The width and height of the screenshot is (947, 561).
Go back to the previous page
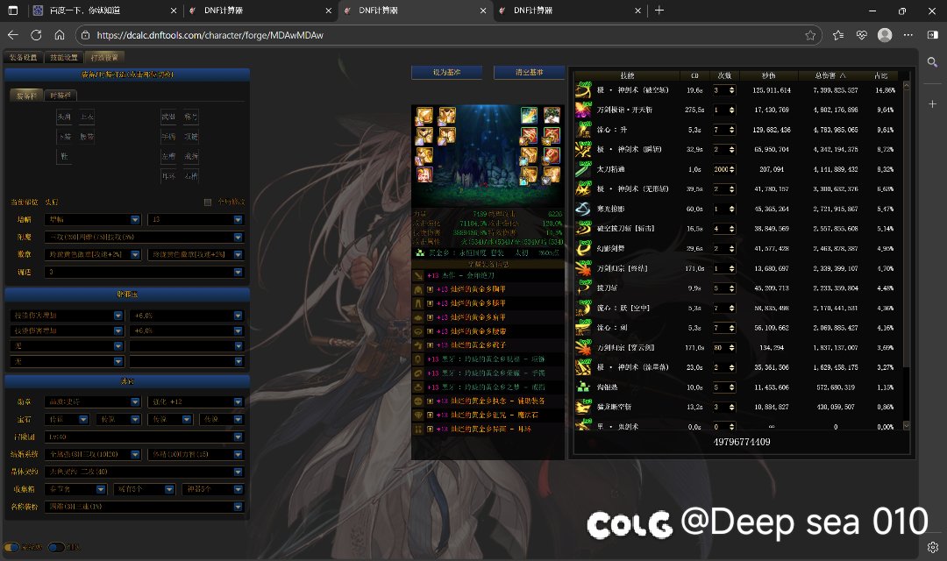(13, 35)
